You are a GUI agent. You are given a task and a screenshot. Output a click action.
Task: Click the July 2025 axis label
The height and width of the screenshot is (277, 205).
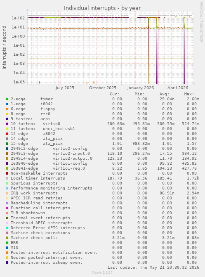(65, 88)
